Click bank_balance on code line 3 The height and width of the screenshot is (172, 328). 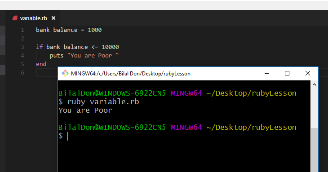pyautogui.click(x=67, y=47)
